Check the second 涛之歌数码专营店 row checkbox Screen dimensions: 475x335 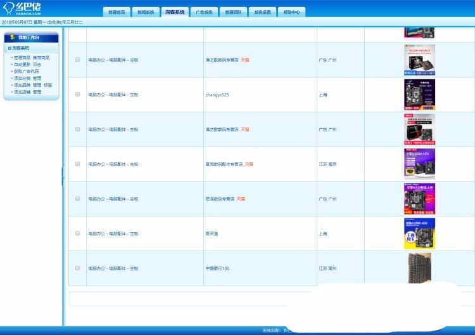tap(77, 129)
